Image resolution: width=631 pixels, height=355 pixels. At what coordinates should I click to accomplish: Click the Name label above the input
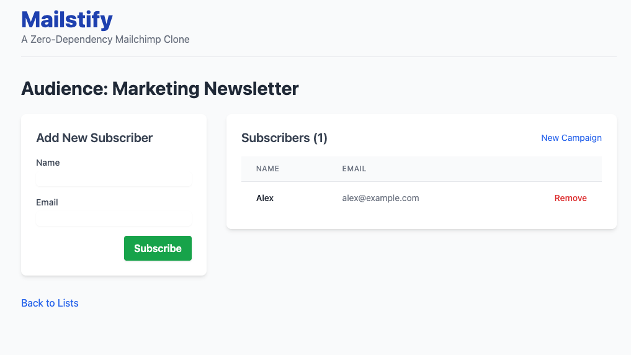[x=48, y=163]
